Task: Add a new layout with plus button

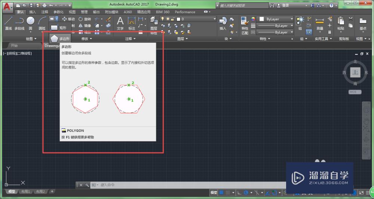Action: tap(52, 191)
